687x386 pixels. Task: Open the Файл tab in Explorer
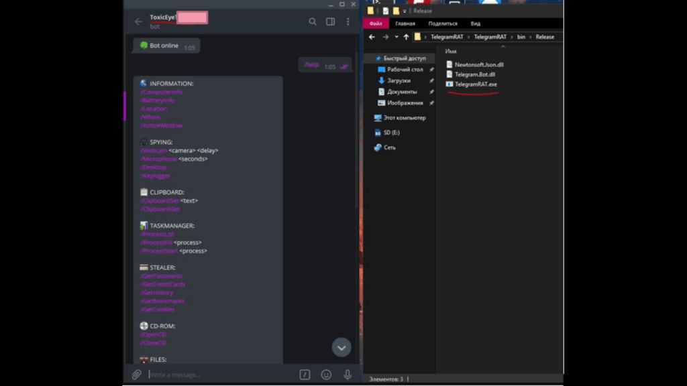pyautogui.click(x=376, y=23)
